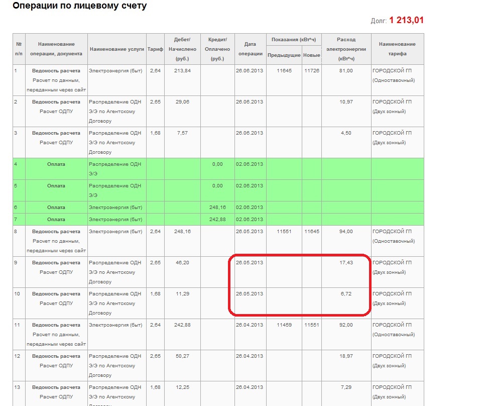Select the debit amount 213,84 in row 1
482x406 pixels.
(181, 71)
